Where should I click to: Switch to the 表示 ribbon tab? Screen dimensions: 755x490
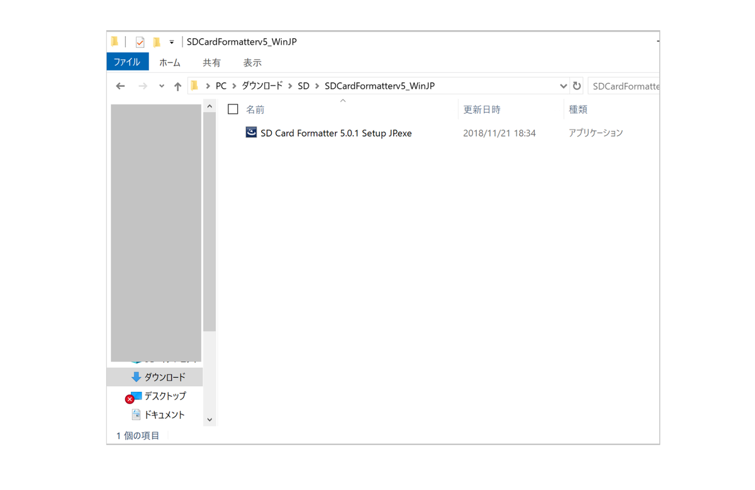[252, 62]
